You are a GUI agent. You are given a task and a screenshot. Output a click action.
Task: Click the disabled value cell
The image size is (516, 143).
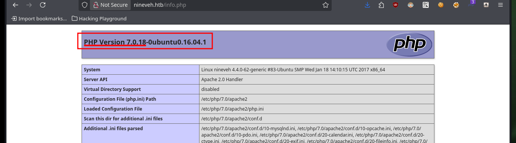(317, 89)
